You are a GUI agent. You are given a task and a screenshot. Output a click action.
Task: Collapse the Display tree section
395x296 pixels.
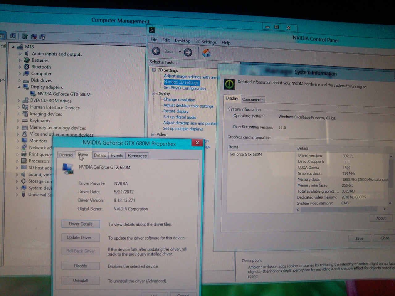(153, 93)
